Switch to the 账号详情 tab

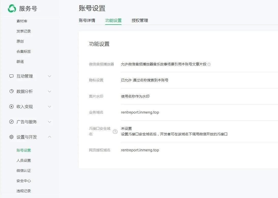click(87, 20)
